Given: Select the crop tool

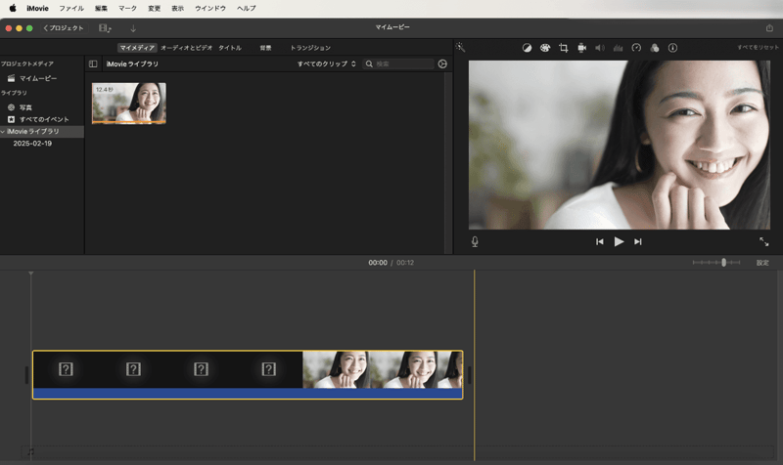Looking at the screenshot, I should coord(564,48).
